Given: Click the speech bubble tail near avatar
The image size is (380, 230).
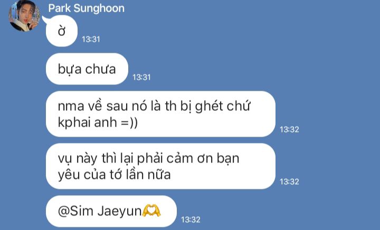Looking at the screenshot, I should [45, 20].
